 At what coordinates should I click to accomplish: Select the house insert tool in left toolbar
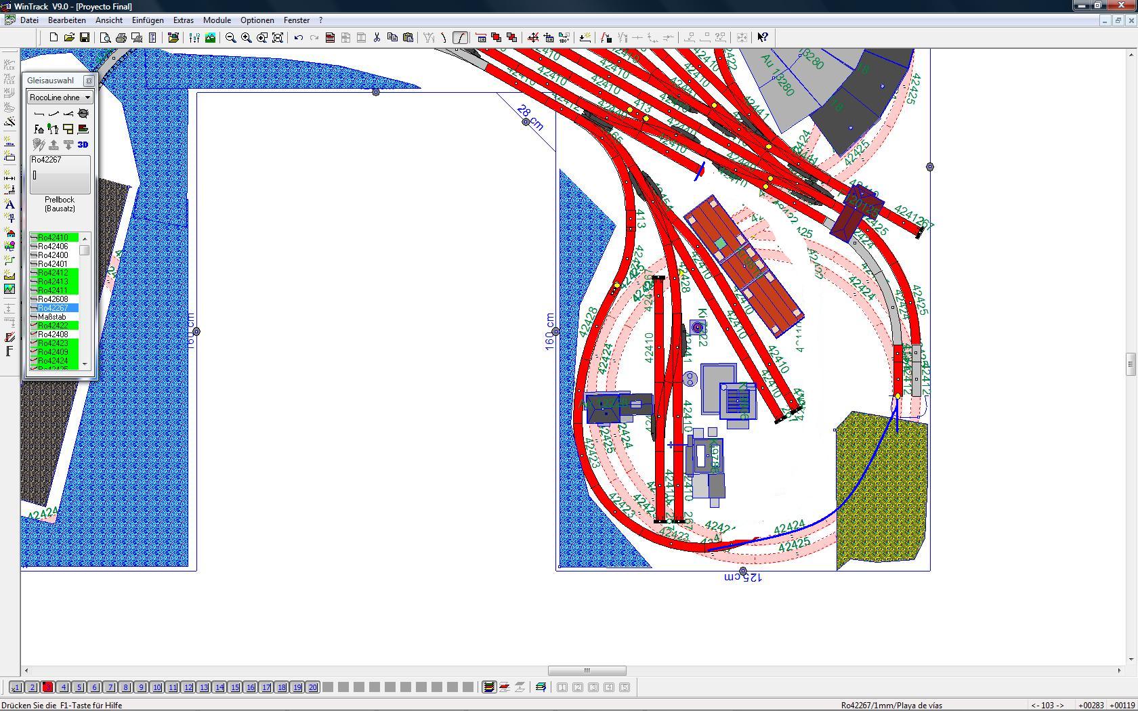click(9, 234)
